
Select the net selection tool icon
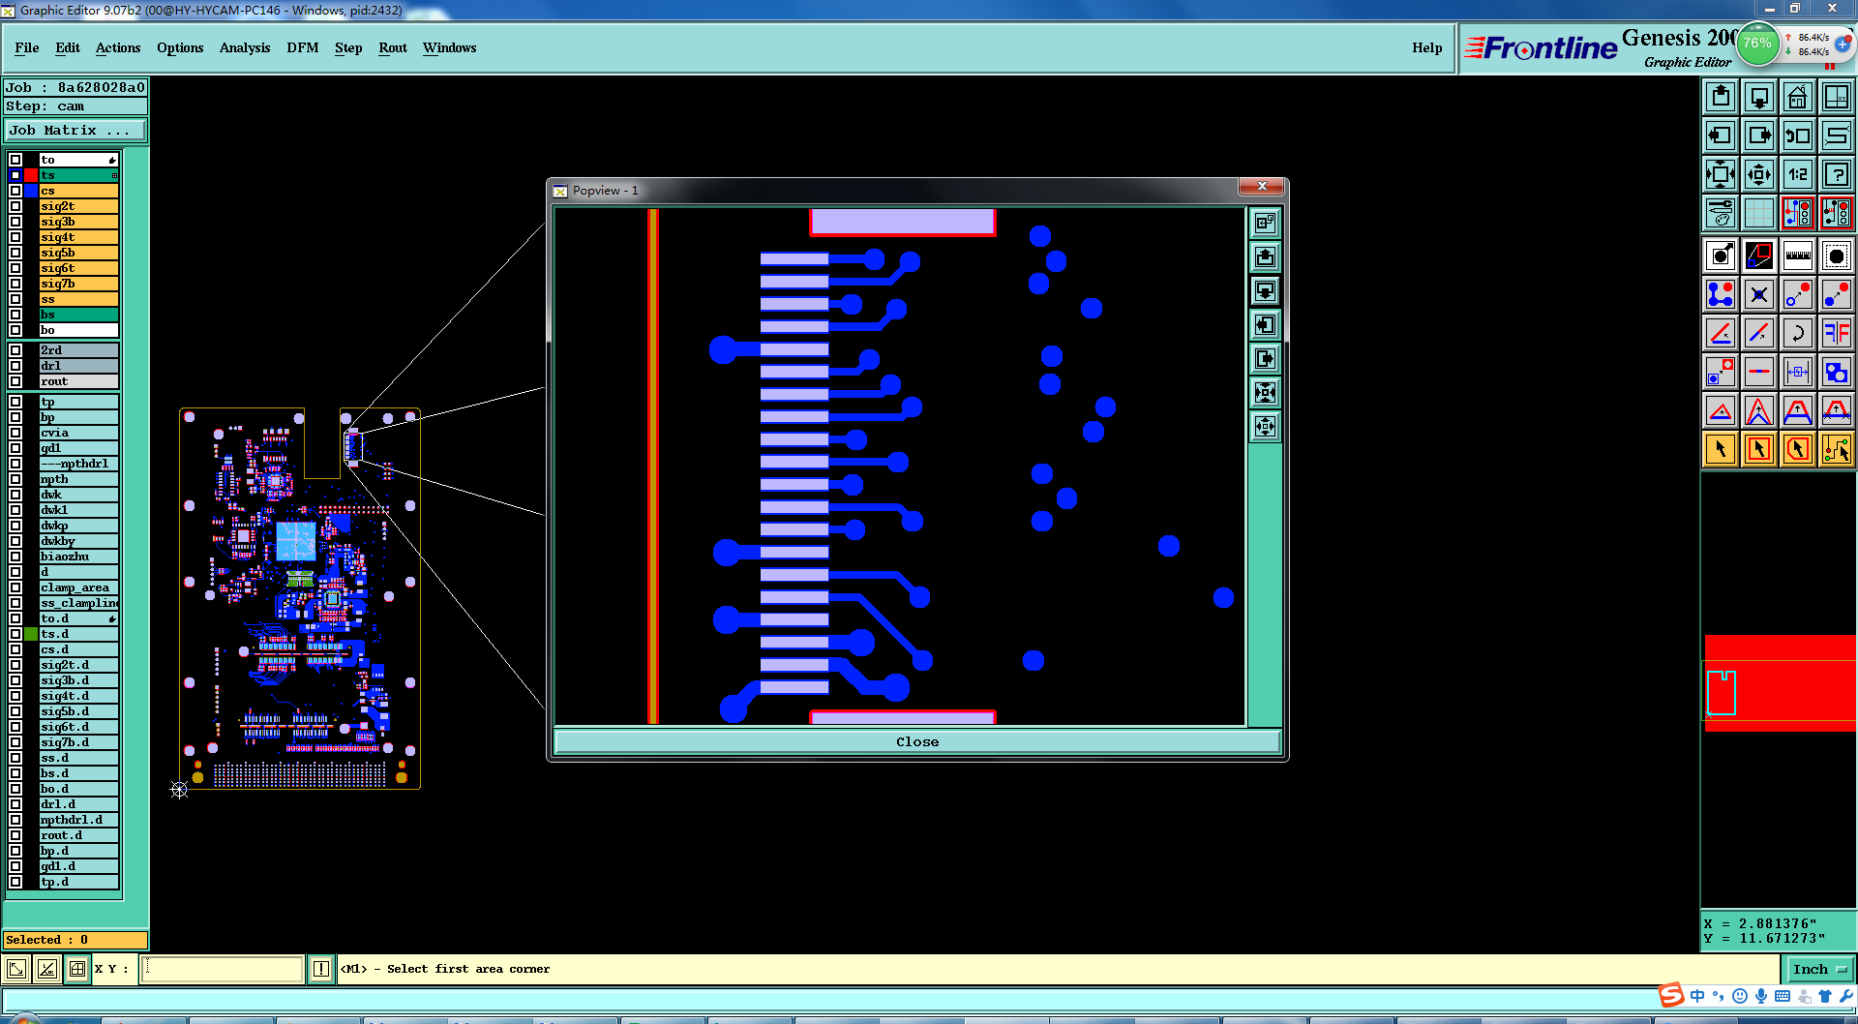click(1837, 449)
